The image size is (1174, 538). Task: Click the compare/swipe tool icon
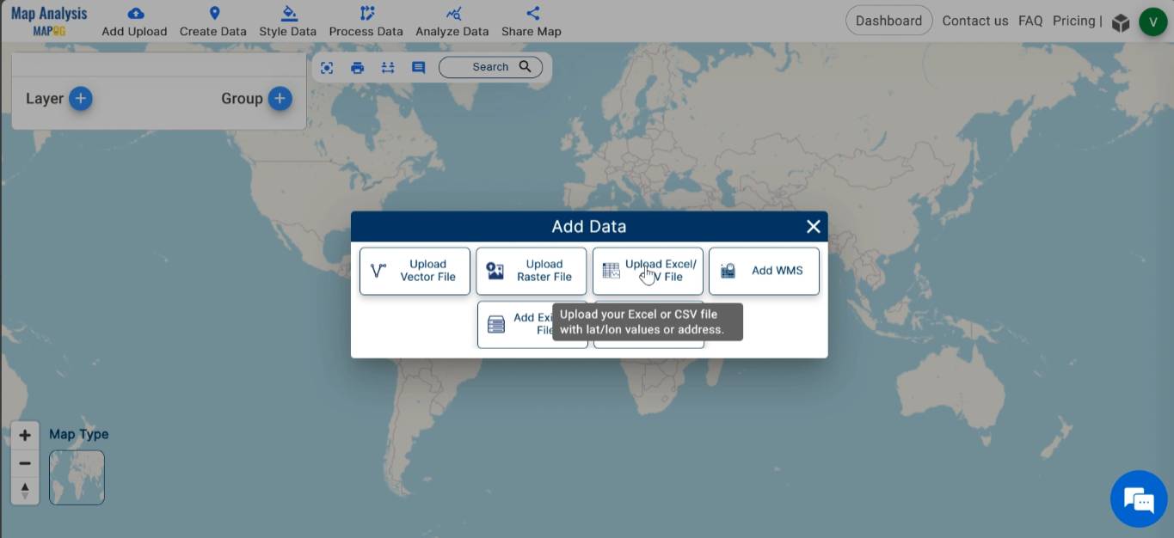[x=388, y=67]
